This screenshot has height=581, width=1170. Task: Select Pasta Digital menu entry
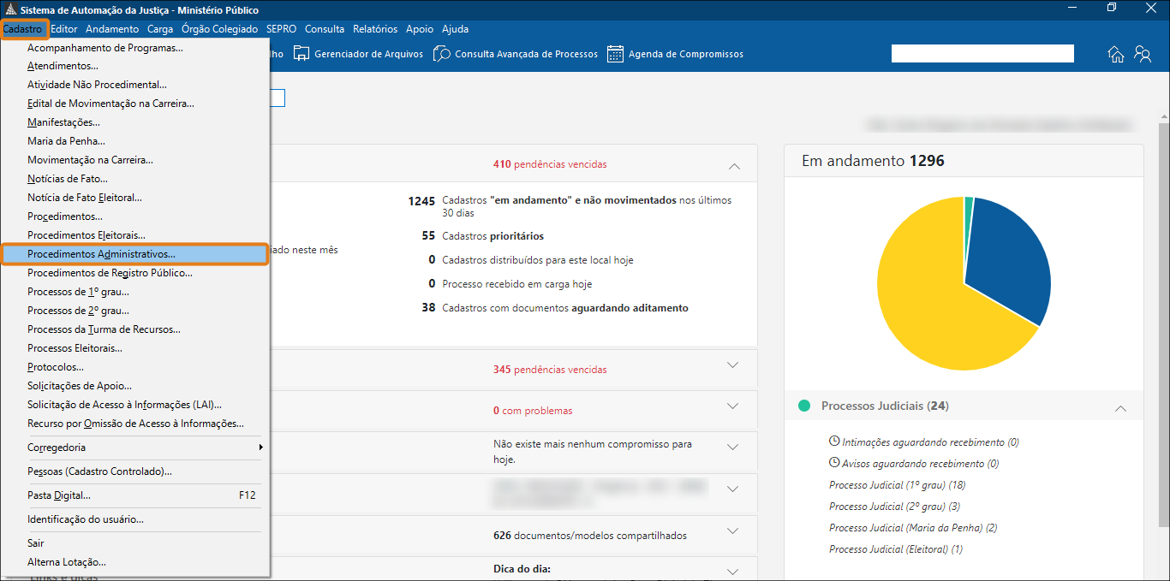click(x=135, y=495)
